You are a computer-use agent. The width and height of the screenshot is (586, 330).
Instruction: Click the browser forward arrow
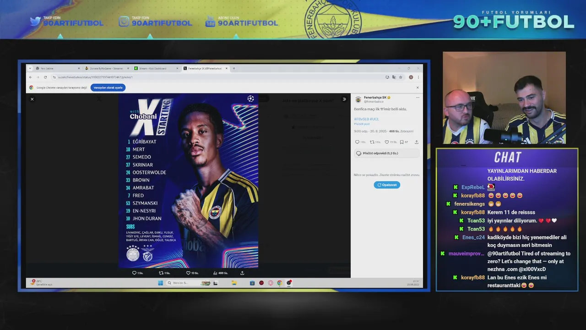[x=38, y=77]
